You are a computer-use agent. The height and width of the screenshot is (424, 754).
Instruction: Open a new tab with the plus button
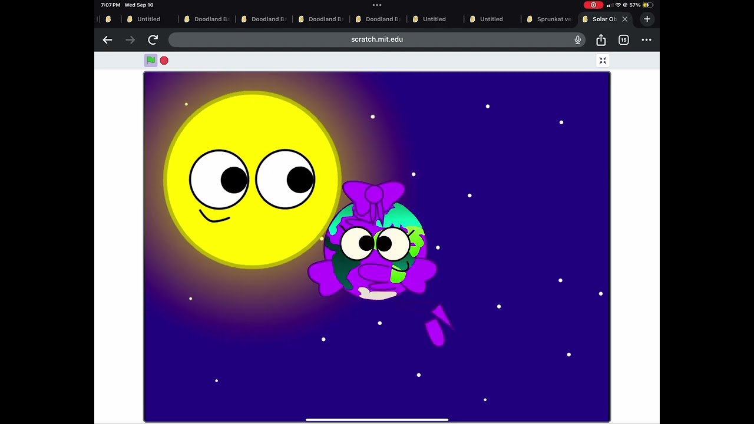647,19
